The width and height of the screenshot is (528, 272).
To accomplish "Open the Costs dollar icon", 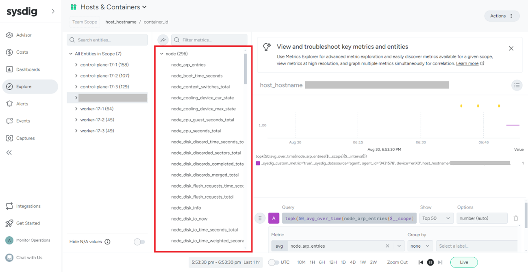I will point(10,52).
